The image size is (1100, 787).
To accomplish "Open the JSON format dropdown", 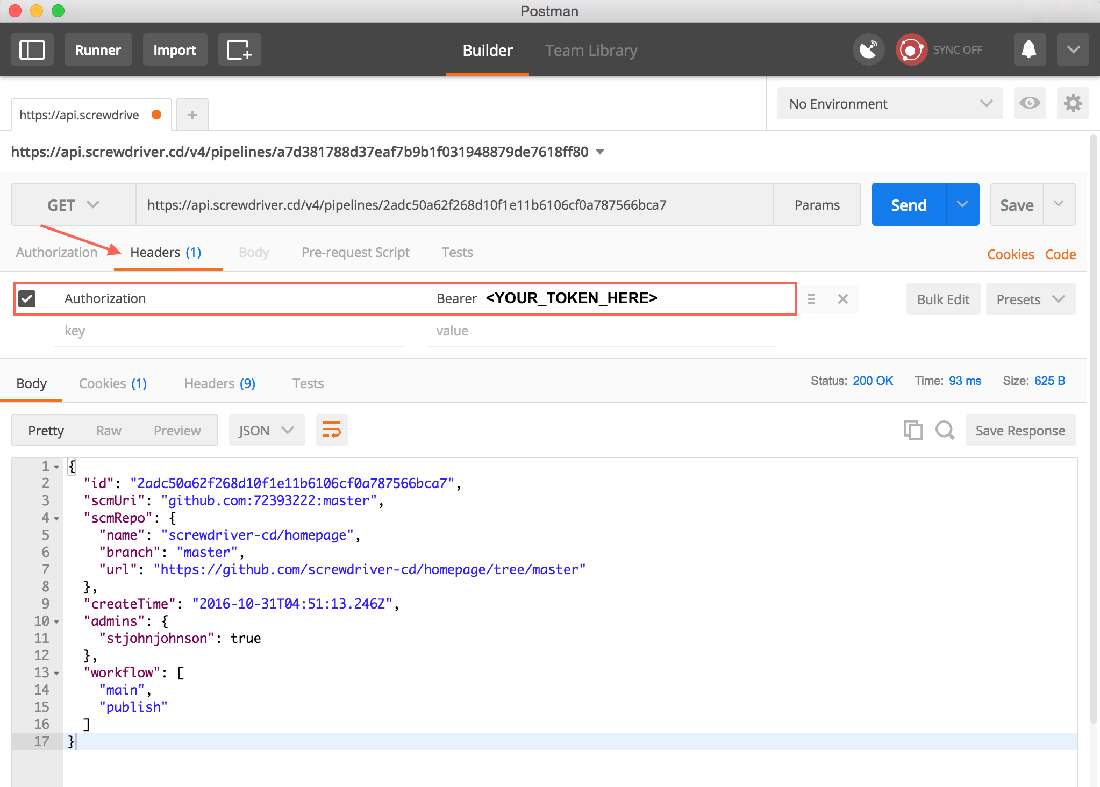I will [x=267, y=430].
